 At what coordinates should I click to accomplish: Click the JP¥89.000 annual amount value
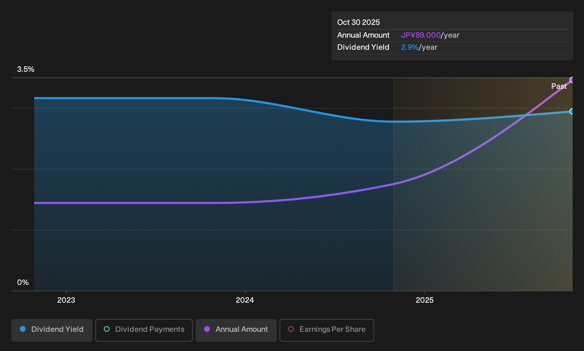pos(421,35)
